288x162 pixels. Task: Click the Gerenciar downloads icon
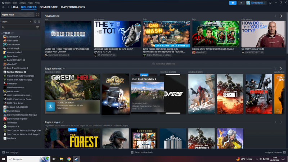click(132, 152)
